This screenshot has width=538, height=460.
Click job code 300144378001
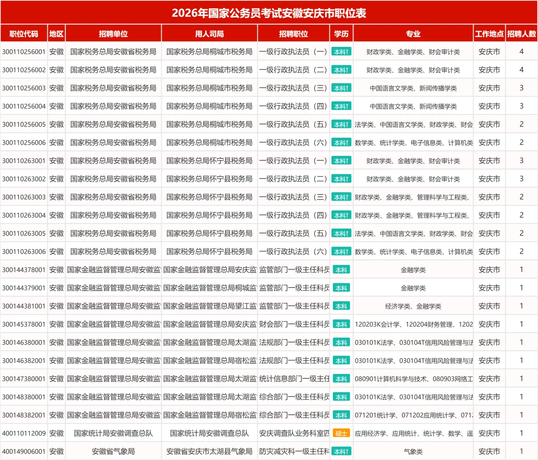[24, 270]
